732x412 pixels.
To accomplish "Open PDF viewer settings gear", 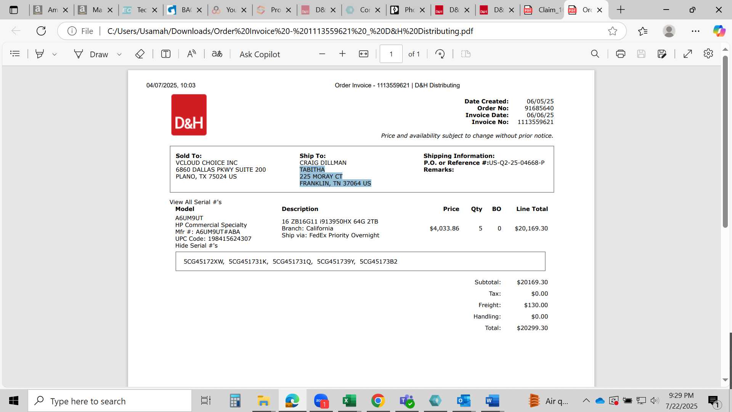I will tap(708, 54).
